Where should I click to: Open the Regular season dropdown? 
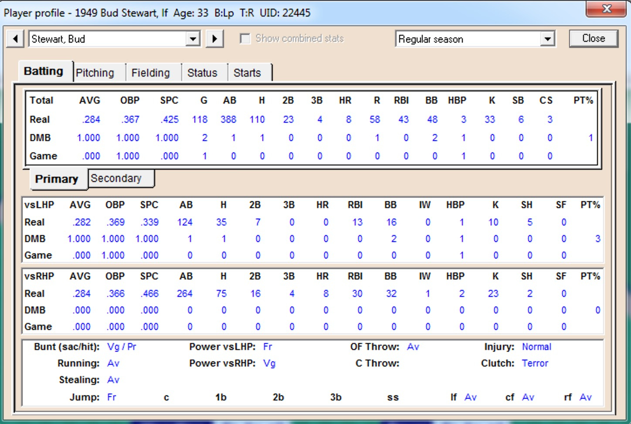(547, 39)
